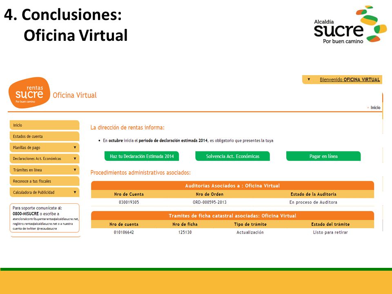Click status Listo para retirar

(330, 232)
